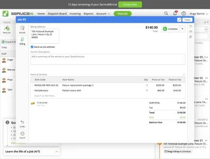Click the Undo arrow icon
Screen dimensions: 210x159
click(22, 122)
